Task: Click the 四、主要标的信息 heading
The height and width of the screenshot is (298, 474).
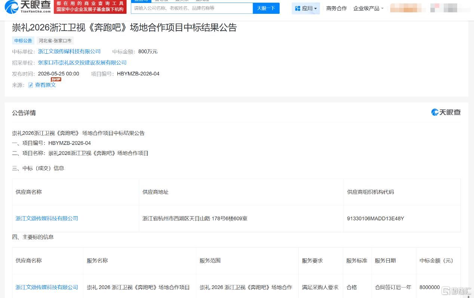Action: coord(33,237)
